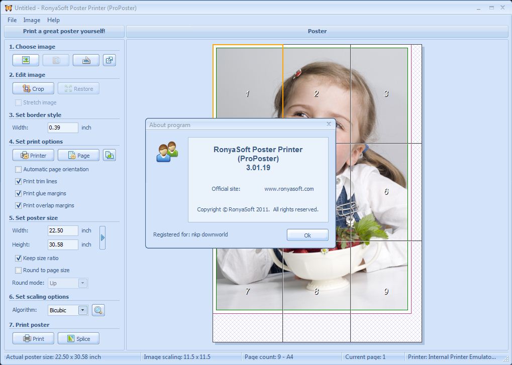Enable Round to page size
Image resolution: width=512 pixels, height=365 pixels.
tap(18, 270)
